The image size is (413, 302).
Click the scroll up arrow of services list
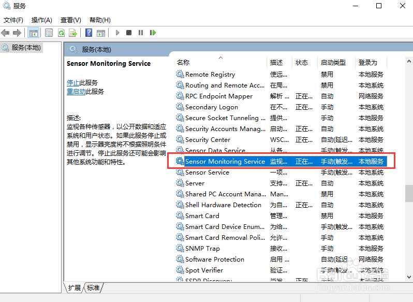[409, 61]
